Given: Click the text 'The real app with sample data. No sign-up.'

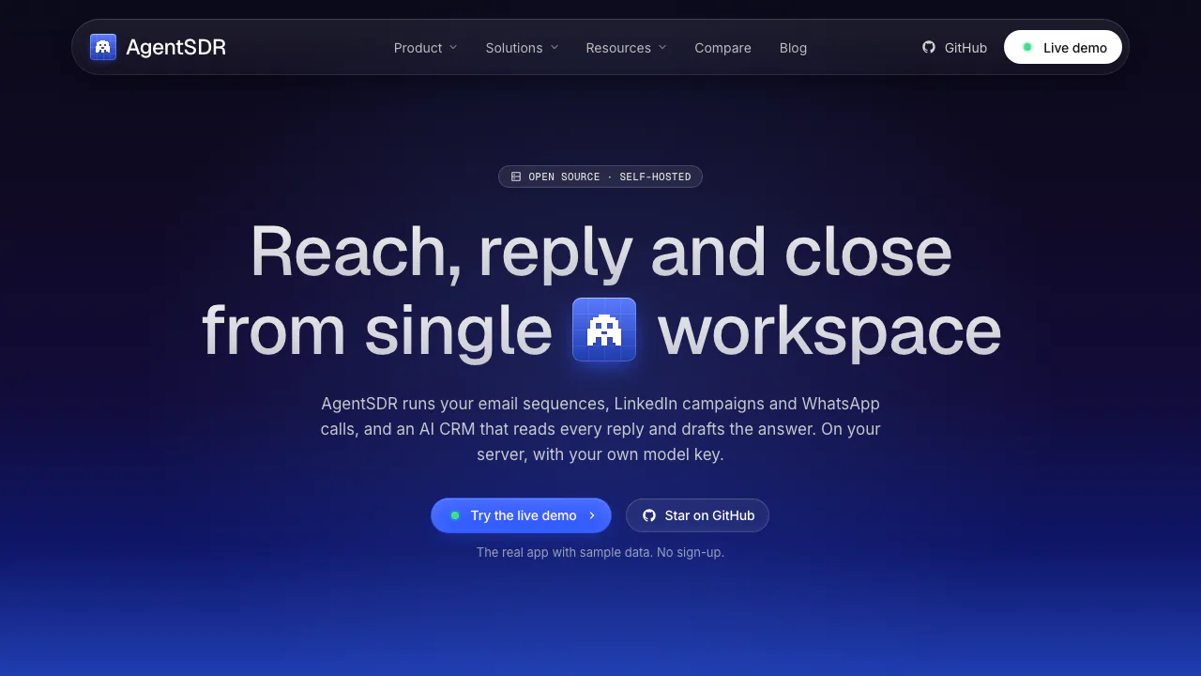Looking at the screenshot, I should (600, 552).
